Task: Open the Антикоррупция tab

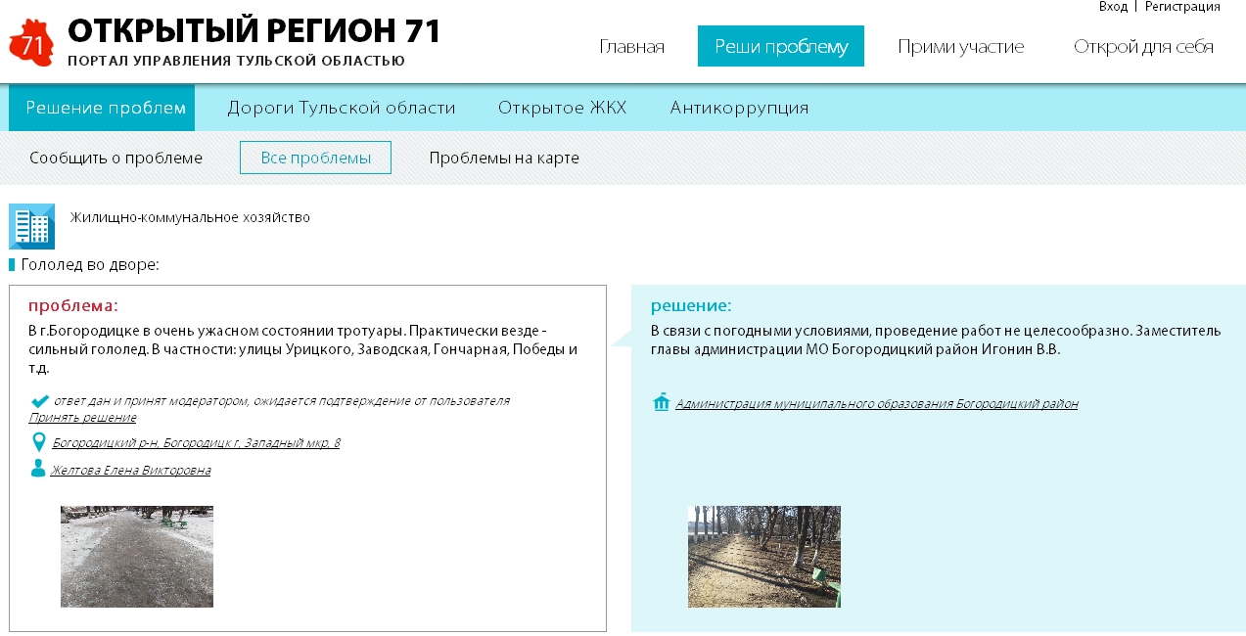Action: pos(739,108)
